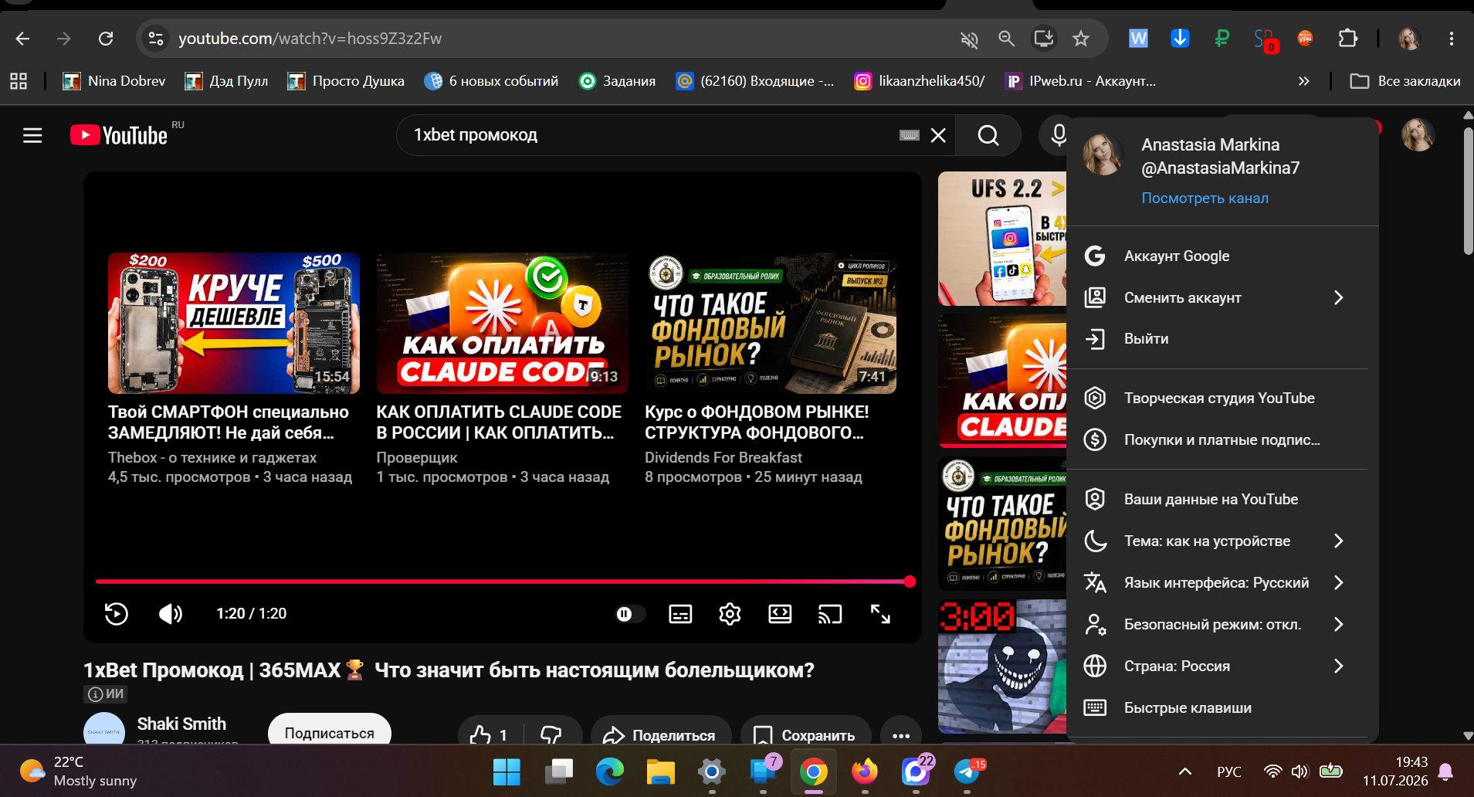Image resolution: width=1474 pixels, height=797 pixels.
Task: Open the muted-site sound icon in address bar
Action: coord(969,39)
